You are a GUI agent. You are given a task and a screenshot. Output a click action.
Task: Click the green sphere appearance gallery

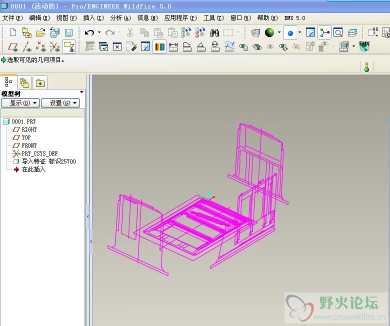point(269,32)
